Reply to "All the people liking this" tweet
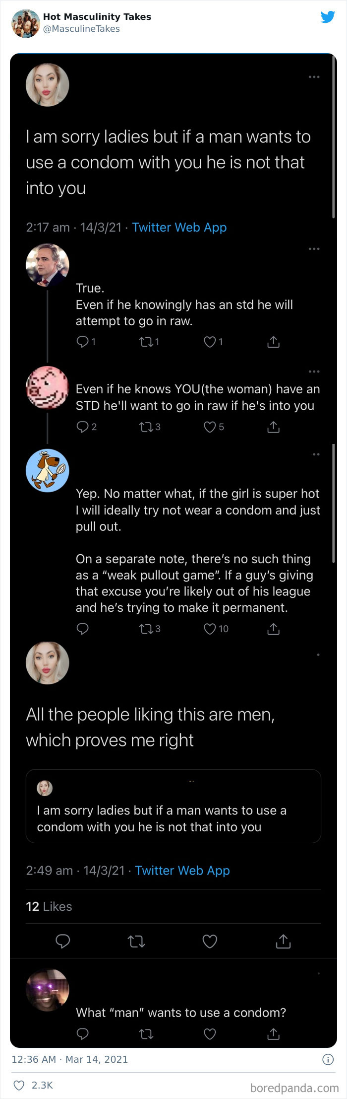 [x=63, y=941]
